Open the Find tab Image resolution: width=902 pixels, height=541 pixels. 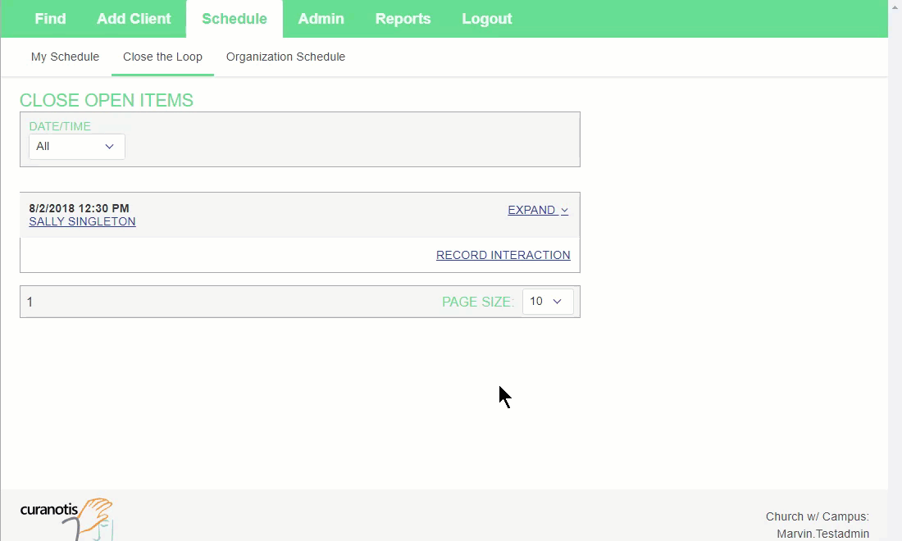click(50, 19)
